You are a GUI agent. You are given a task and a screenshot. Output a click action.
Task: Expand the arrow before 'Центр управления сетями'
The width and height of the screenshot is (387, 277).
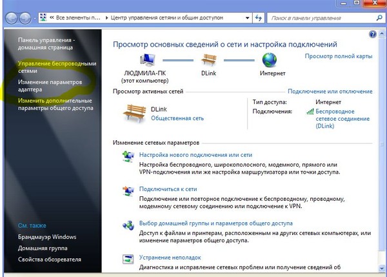(x=106, y=18)
